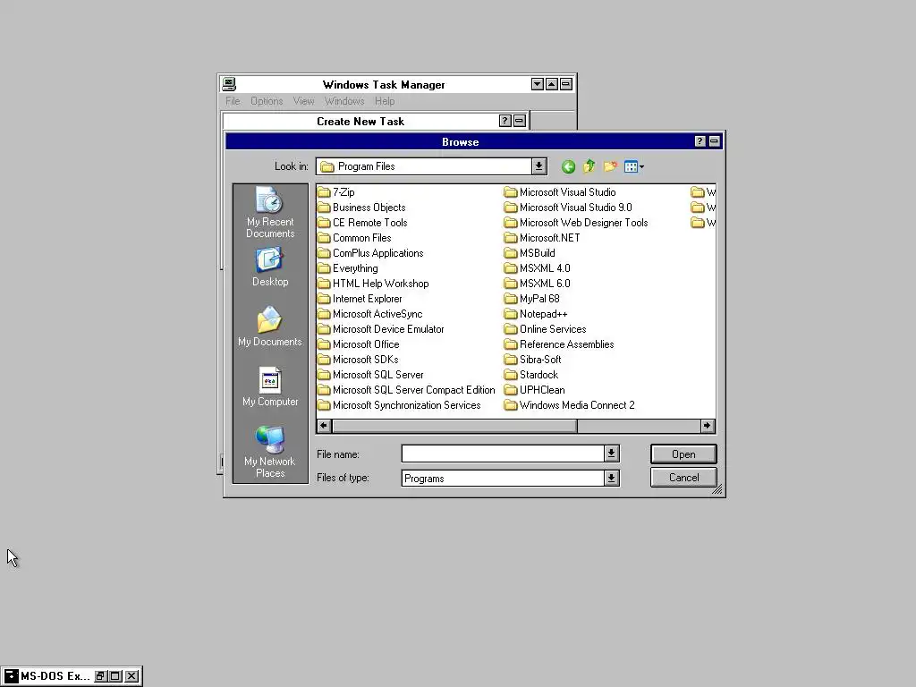Create a new folder icon

[x=610, y=167]
